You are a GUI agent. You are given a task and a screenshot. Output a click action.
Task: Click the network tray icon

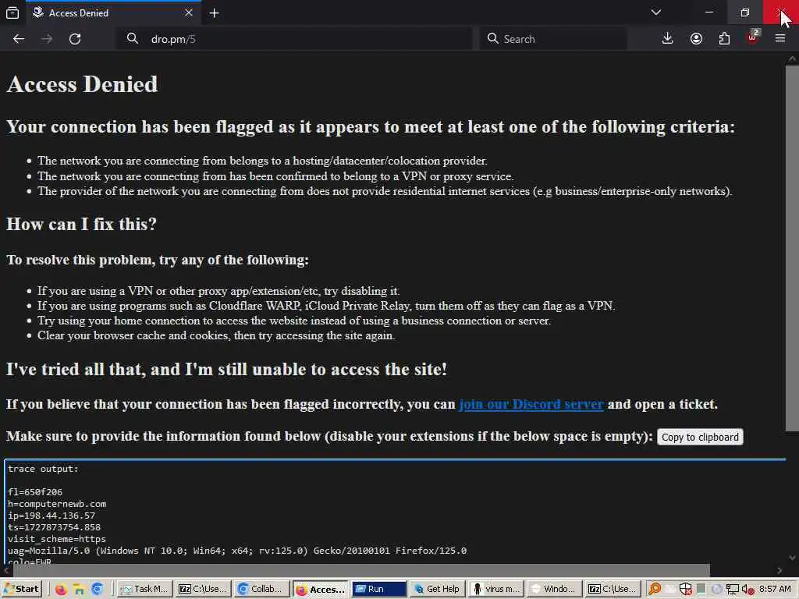tap(732, 589)
